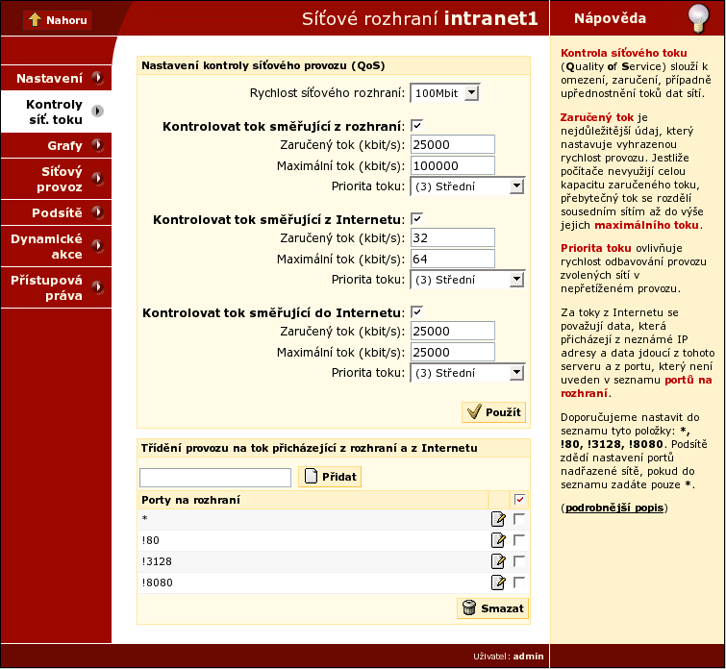Open the Dynamické akce menu item
This screenshot has width=726, height=669.
click(56, 246)
